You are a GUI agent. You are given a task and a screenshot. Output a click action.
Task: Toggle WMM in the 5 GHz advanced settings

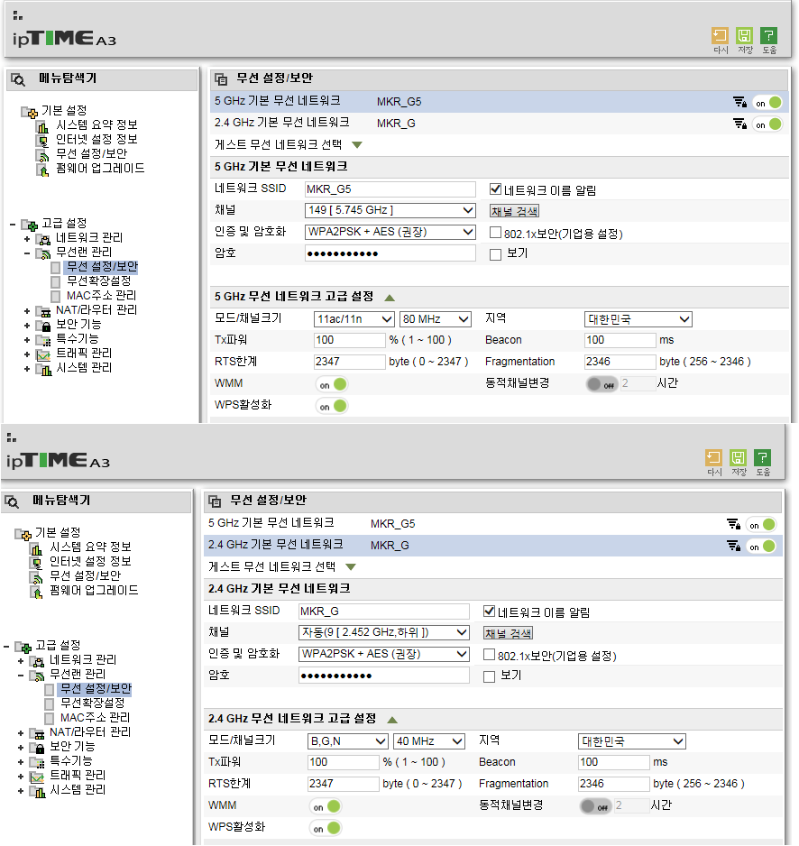coord(331,384)
